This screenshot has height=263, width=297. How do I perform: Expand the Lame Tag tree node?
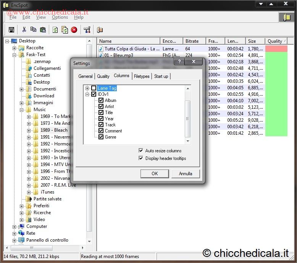[87, 88]
